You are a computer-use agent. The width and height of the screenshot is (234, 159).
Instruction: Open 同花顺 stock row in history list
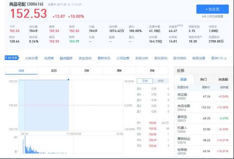pyautogui.click(x=204, y=96)
